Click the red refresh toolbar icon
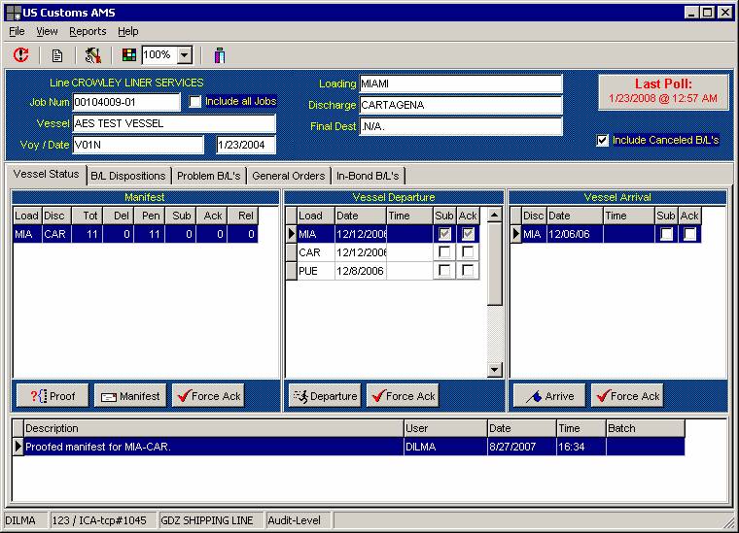Viewport: 739px width, 533px height. (x=21, y=55)
